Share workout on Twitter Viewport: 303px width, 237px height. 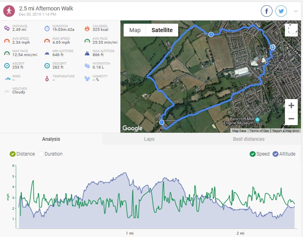(281, 11)
